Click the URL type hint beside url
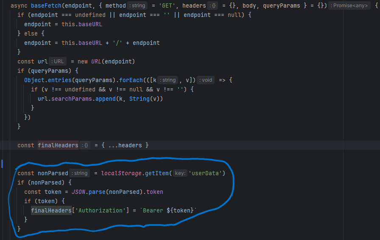This screenshot has height=240, width=380. pyautogui.click(x=58, y=61)
